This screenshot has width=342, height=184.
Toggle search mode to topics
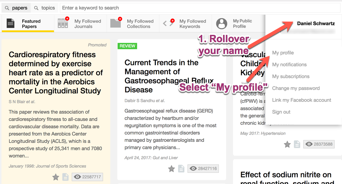45,8
